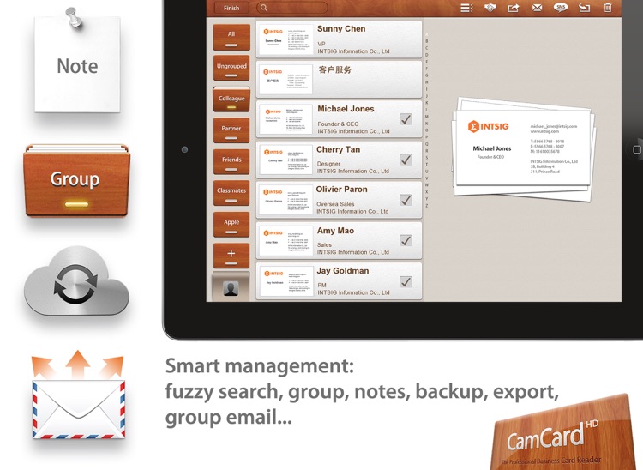Screen dimensions: 643x470
Task: Open Cherry Tan card thumbnail
Action: point(286,160)
